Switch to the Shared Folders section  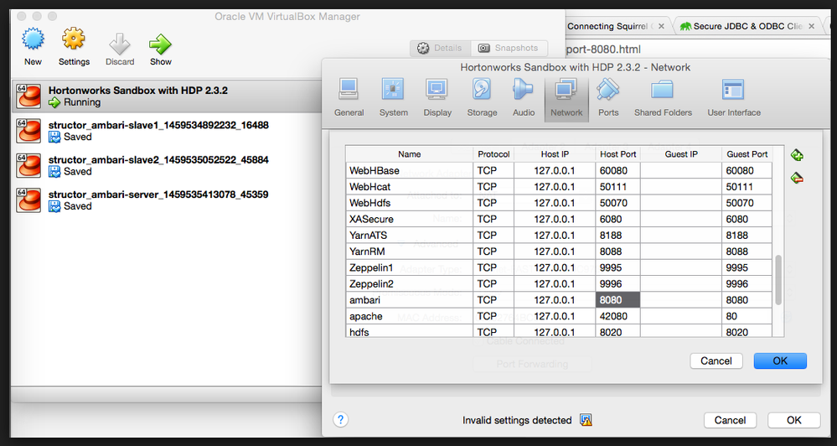click(x=662, y=91)
